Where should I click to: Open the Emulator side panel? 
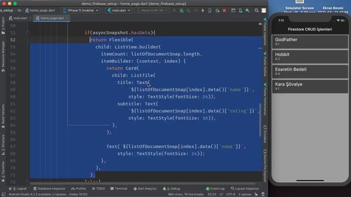click(265, 134)
